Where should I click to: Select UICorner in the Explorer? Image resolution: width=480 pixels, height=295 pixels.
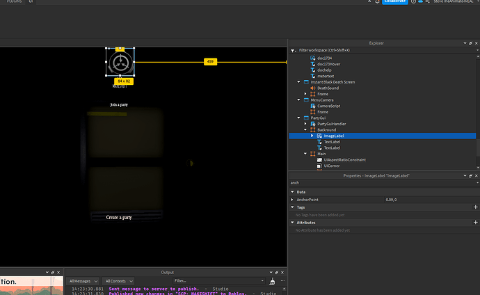332,166
